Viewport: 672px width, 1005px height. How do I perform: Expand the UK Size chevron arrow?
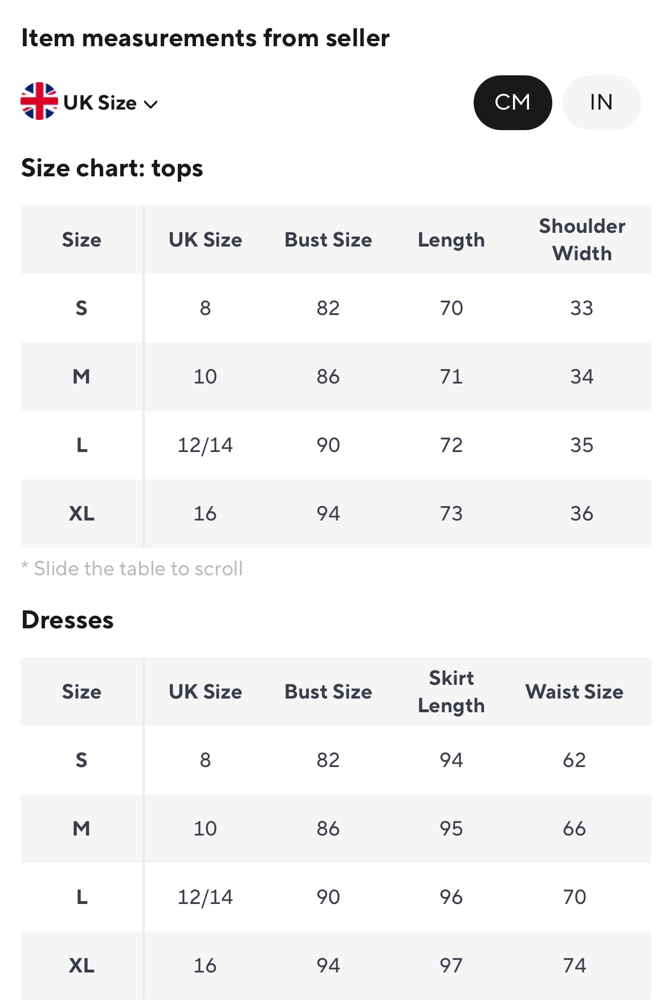click(151, 104)
